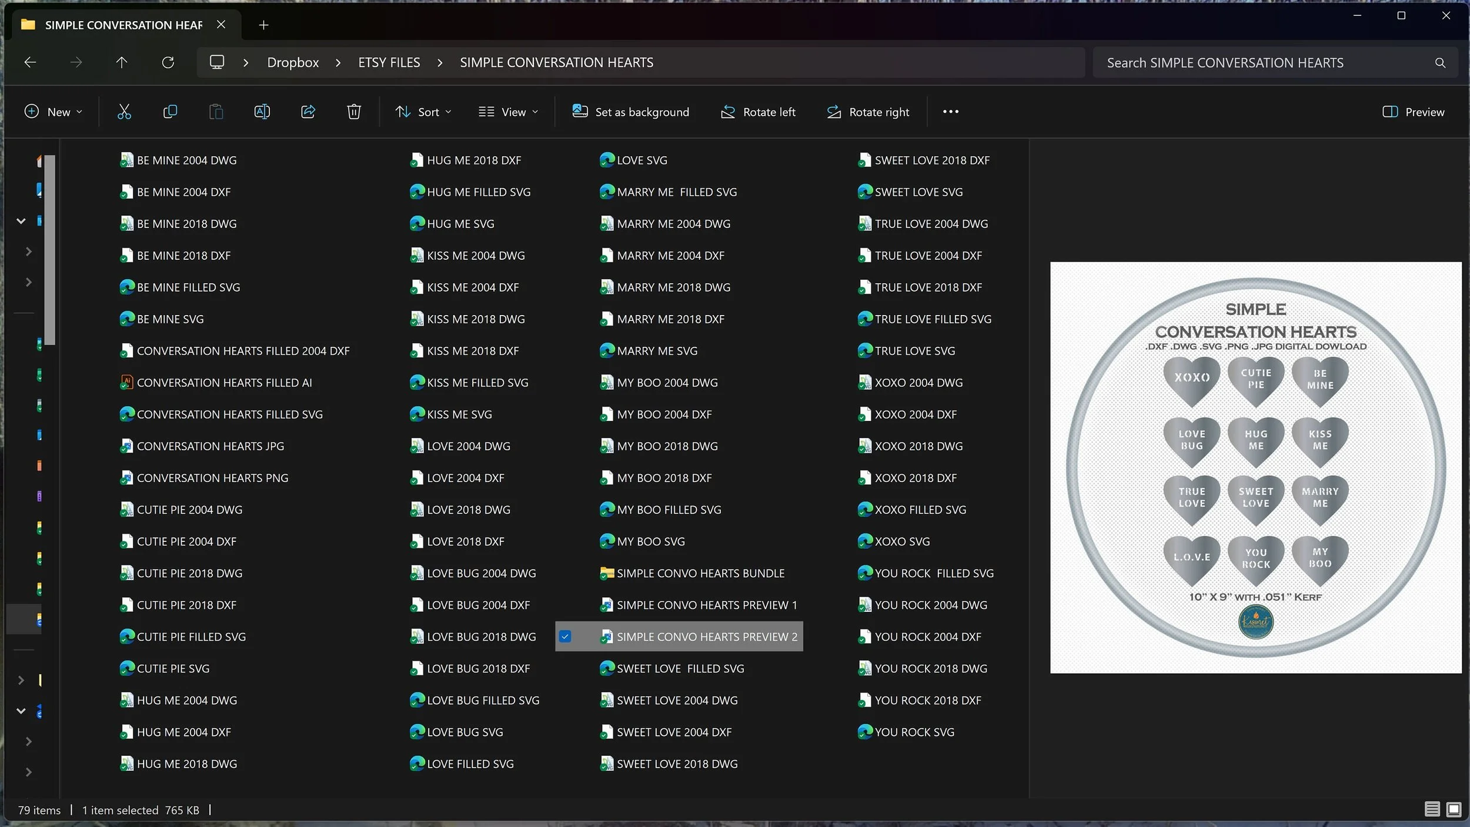Select SIMPLE CONVO HEARTS PREVIEW 1 file
1470x827 pixels.
click(698, 605)
